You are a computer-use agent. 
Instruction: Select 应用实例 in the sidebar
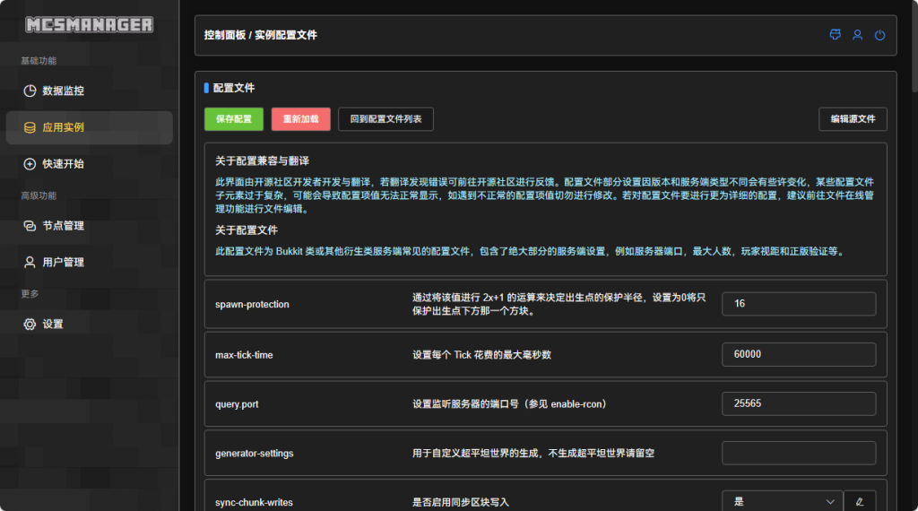point(89,127)
